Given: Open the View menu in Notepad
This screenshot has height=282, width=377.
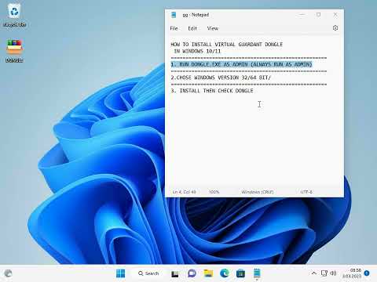Looking at the screenshot, I should tap(213, 28).
